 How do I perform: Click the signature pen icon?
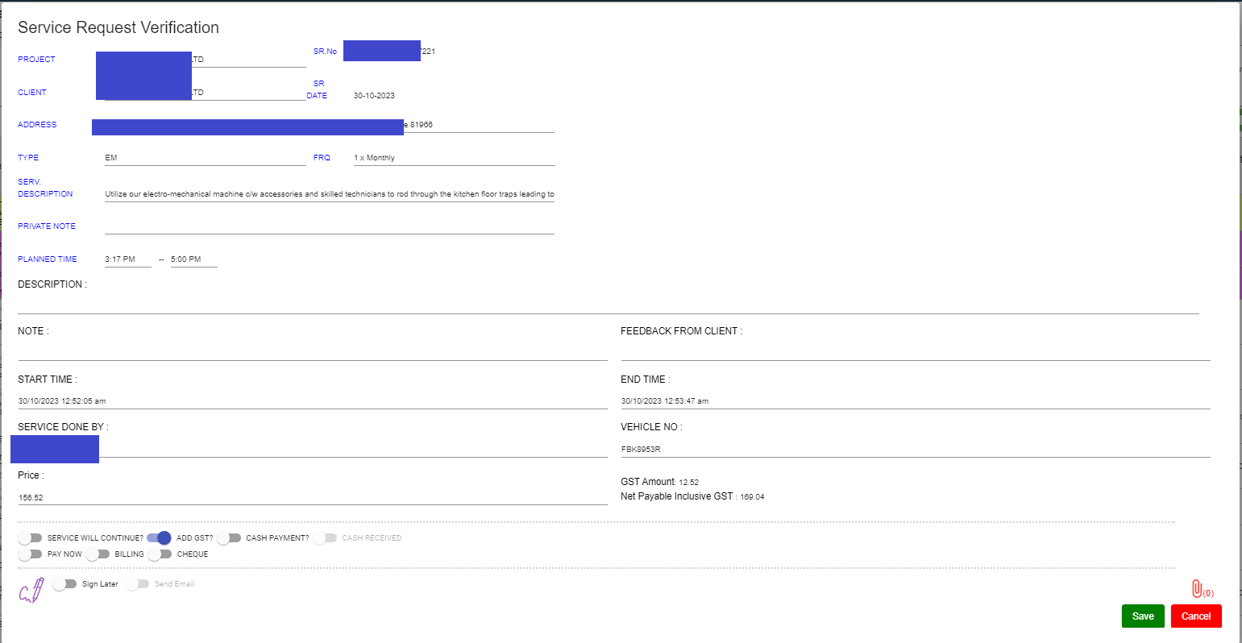[x=31, y=591]
